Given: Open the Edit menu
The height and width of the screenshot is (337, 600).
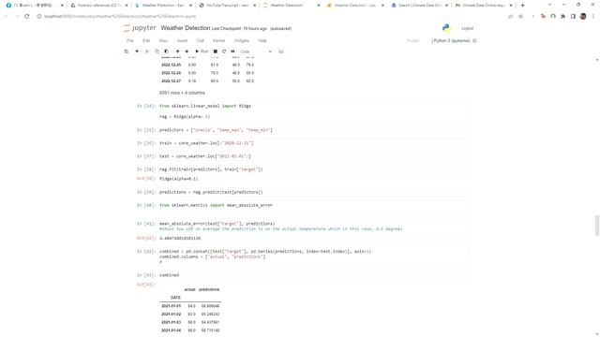Looking at the screenshot, I should pos(146,40).
